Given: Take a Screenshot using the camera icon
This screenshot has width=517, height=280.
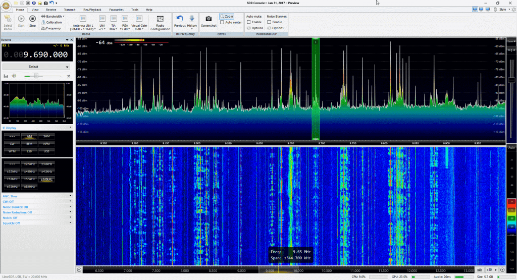Looking at the screenshot, I should [209, 21].
